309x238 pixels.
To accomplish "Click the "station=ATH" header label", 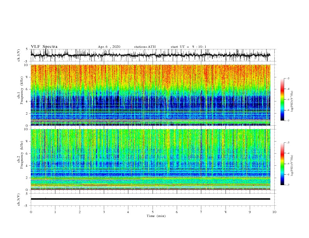I will (x=145, y=47).
